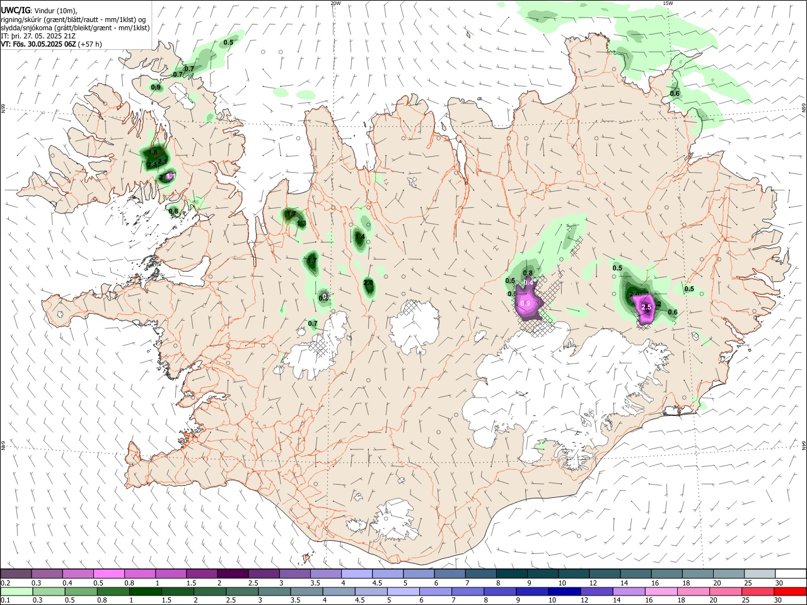The image size is (807, 605).
Task: Select lower legend swatch between 14 and 16
Action: [x=627, y=591]
